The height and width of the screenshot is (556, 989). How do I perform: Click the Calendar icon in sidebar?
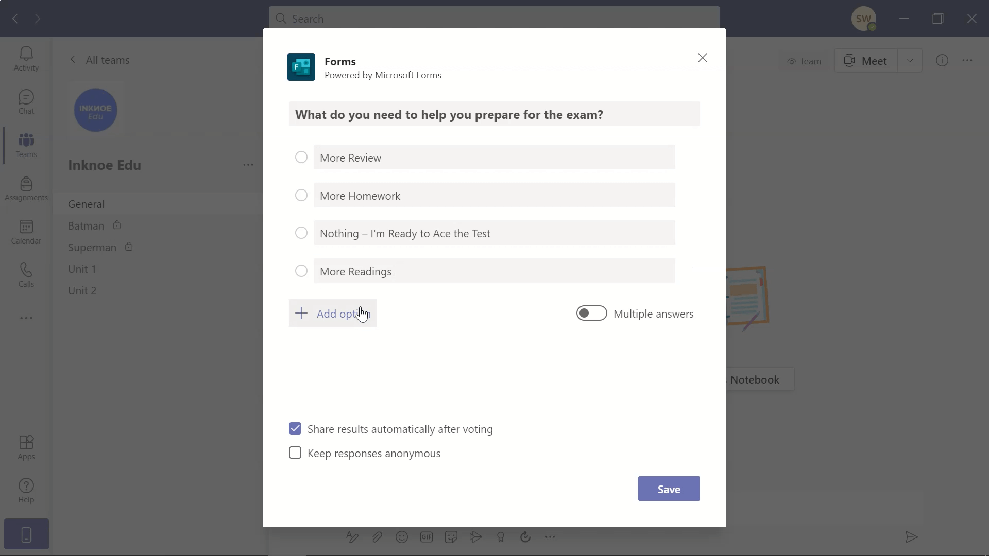coord(26,231)
